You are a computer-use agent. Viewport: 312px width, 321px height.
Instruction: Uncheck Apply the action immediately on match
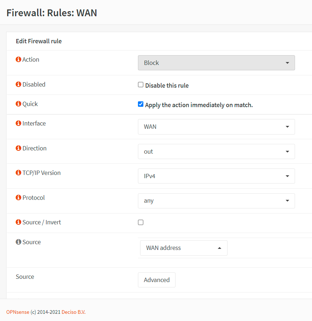141,104
